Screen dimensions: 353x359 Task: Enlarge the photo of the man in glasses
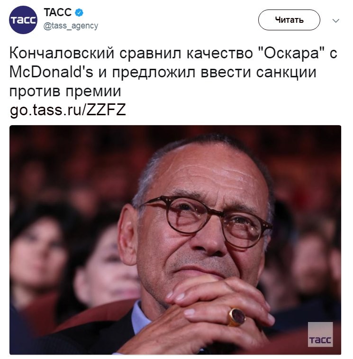(175, 239)
